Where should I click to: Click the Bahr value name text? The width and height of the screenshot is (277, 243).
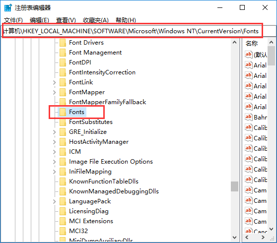point(261,118)
